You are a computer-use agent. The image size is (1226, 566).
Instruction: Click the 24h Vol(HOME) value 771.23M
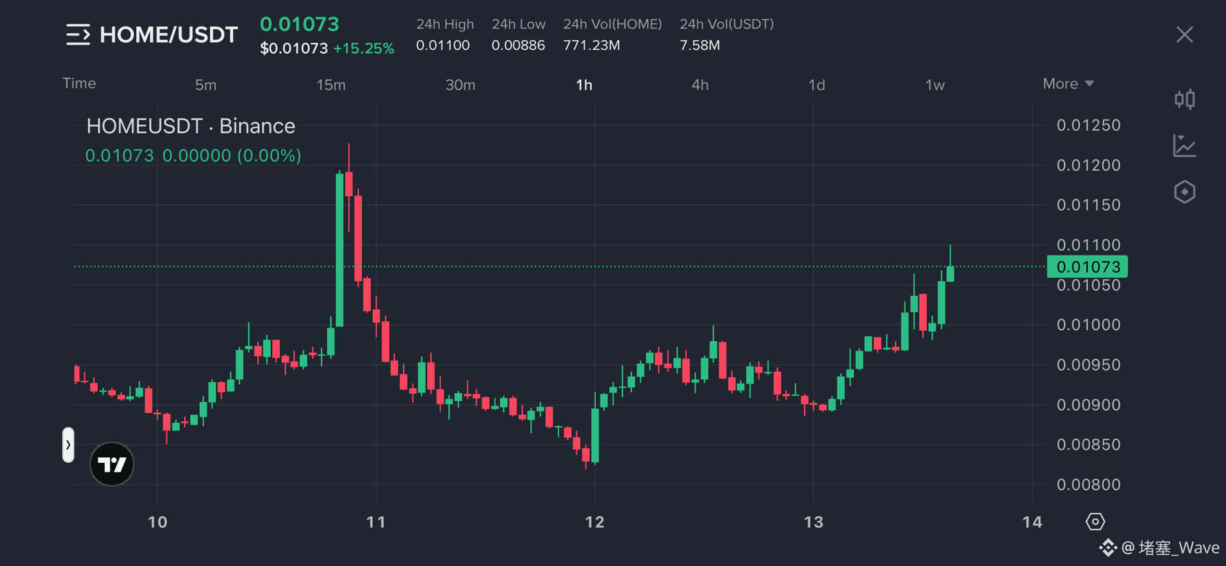(x=592, y=45)
